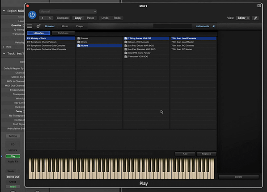Open the Play hamburger menu
The height and width of the screenshot is (192, 267).
30,26
